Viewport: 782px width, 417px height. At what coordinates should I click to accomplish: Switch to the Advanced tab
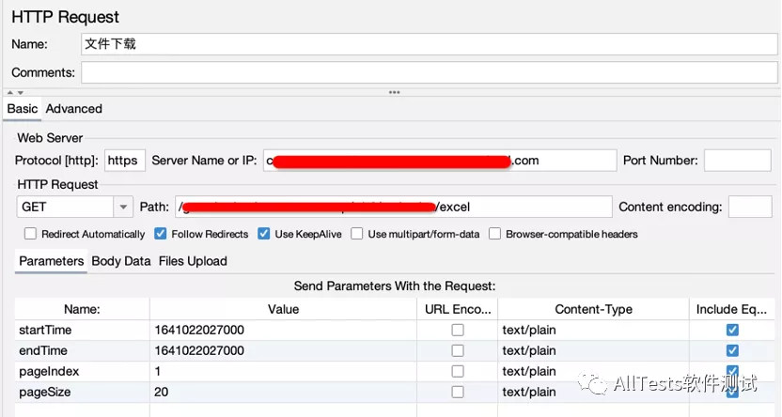pyautogui.click(x=74, y=109)
